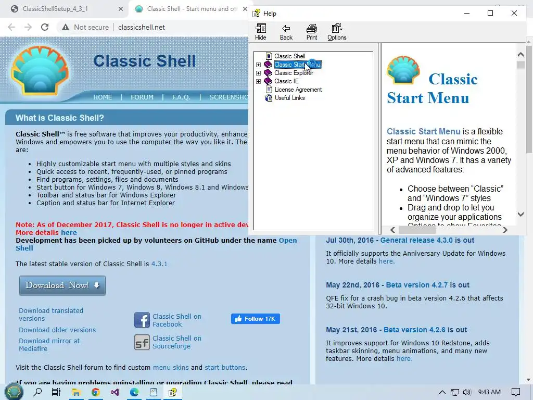Click the Not secure warning icon
This screenshot has width=533, height=400.
66,27
